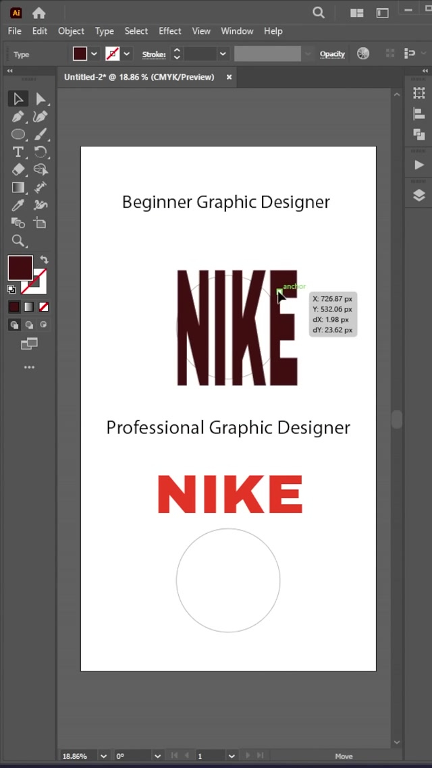This screenshot has height=768, width=432.
Task: Open the Effect menu
Action: pos(169,31)
